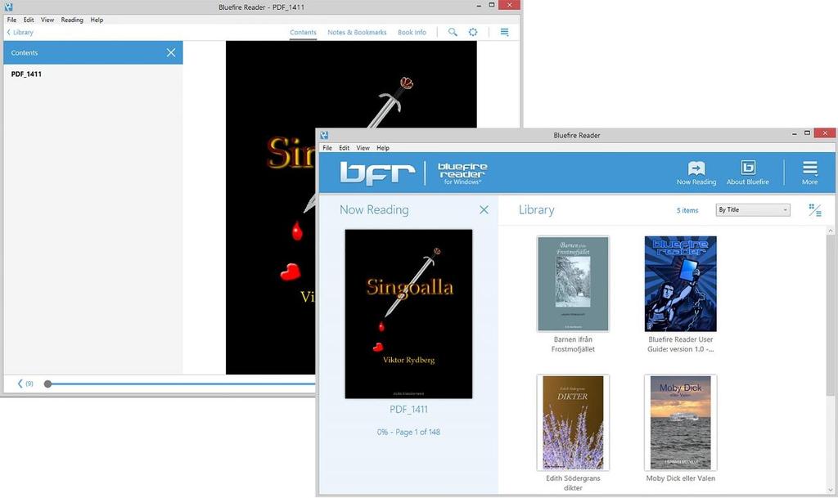The height and width of the screenshot is (498, 838).
Task: Open the Singoalla cover in Now Reading
Action: (x=408, y=314)
